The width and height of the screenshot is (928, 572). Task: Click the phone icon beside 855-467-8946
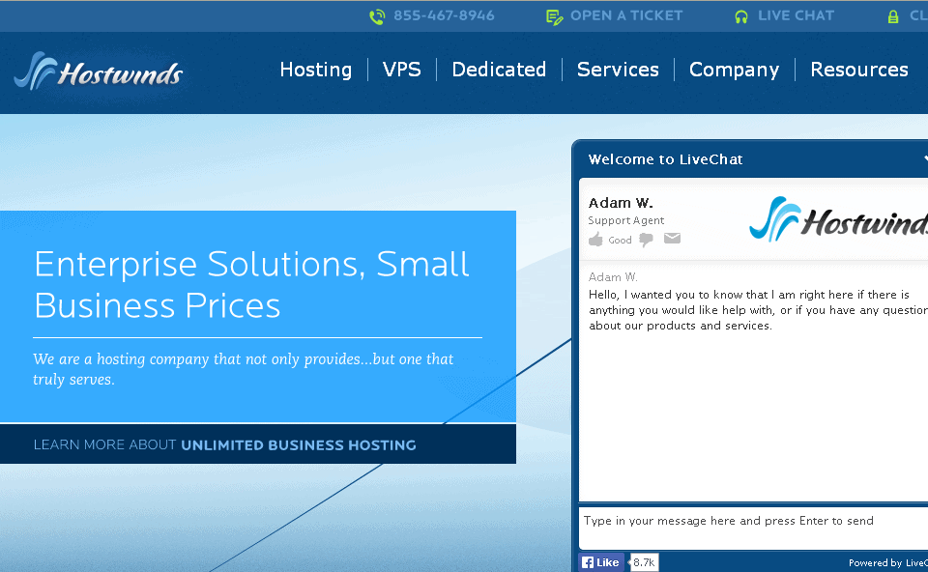point(377,16)
